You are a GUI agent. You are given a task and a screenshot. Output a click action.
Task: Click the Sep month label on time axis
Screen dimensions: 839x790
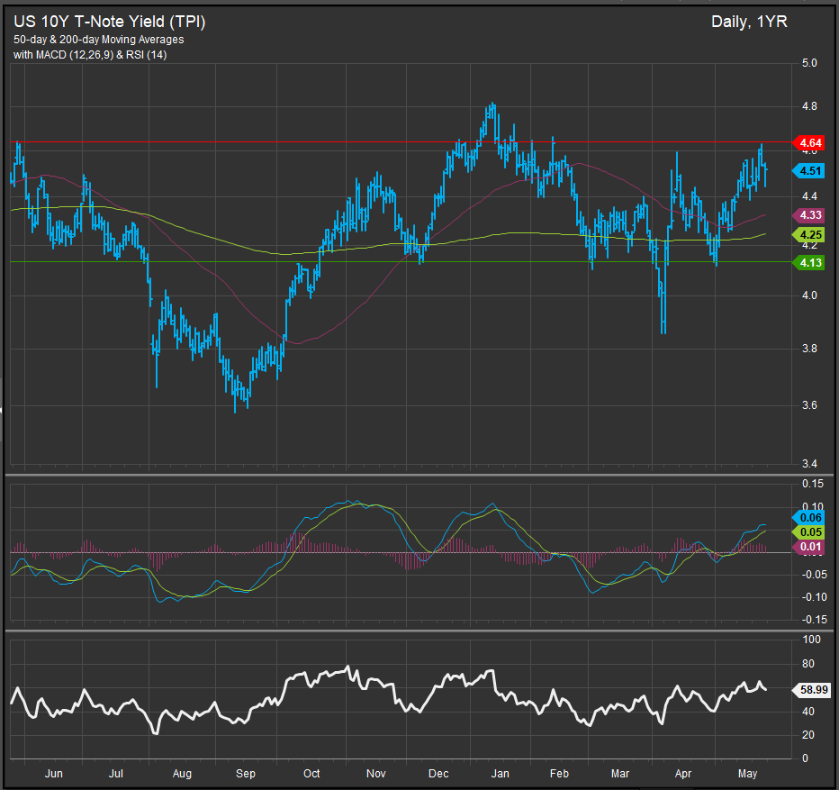pyautogui.click(x=246, y=773)
